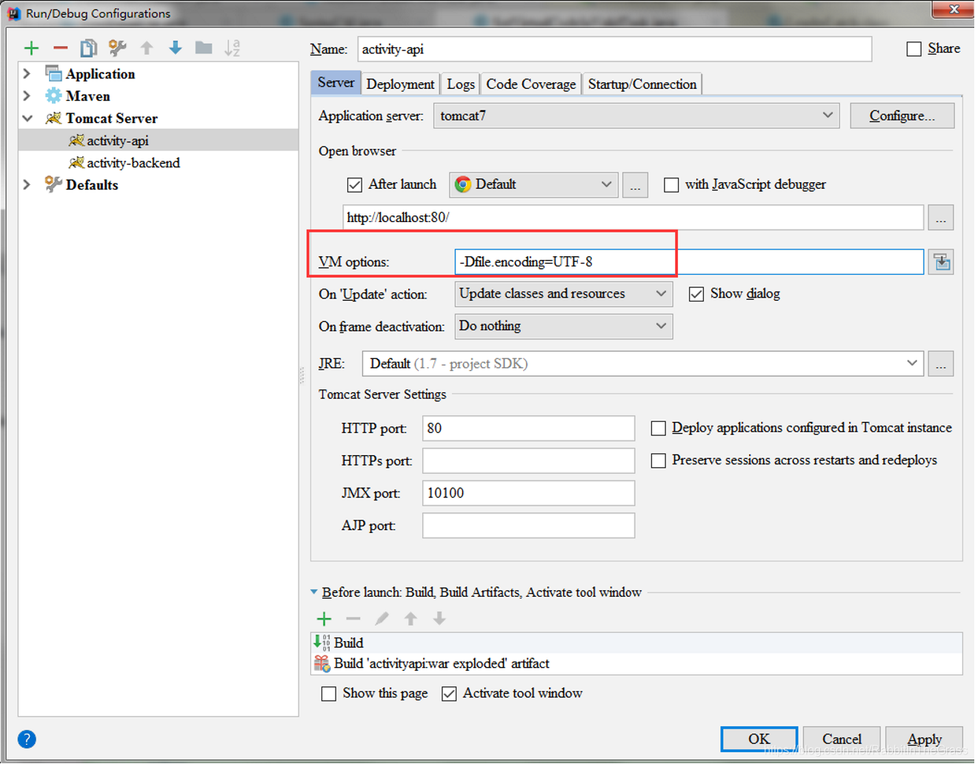Image resolution: width=975 pixels, height=764 pixels.
Task: Click the HTTP port field
Action: click(528, 428)
